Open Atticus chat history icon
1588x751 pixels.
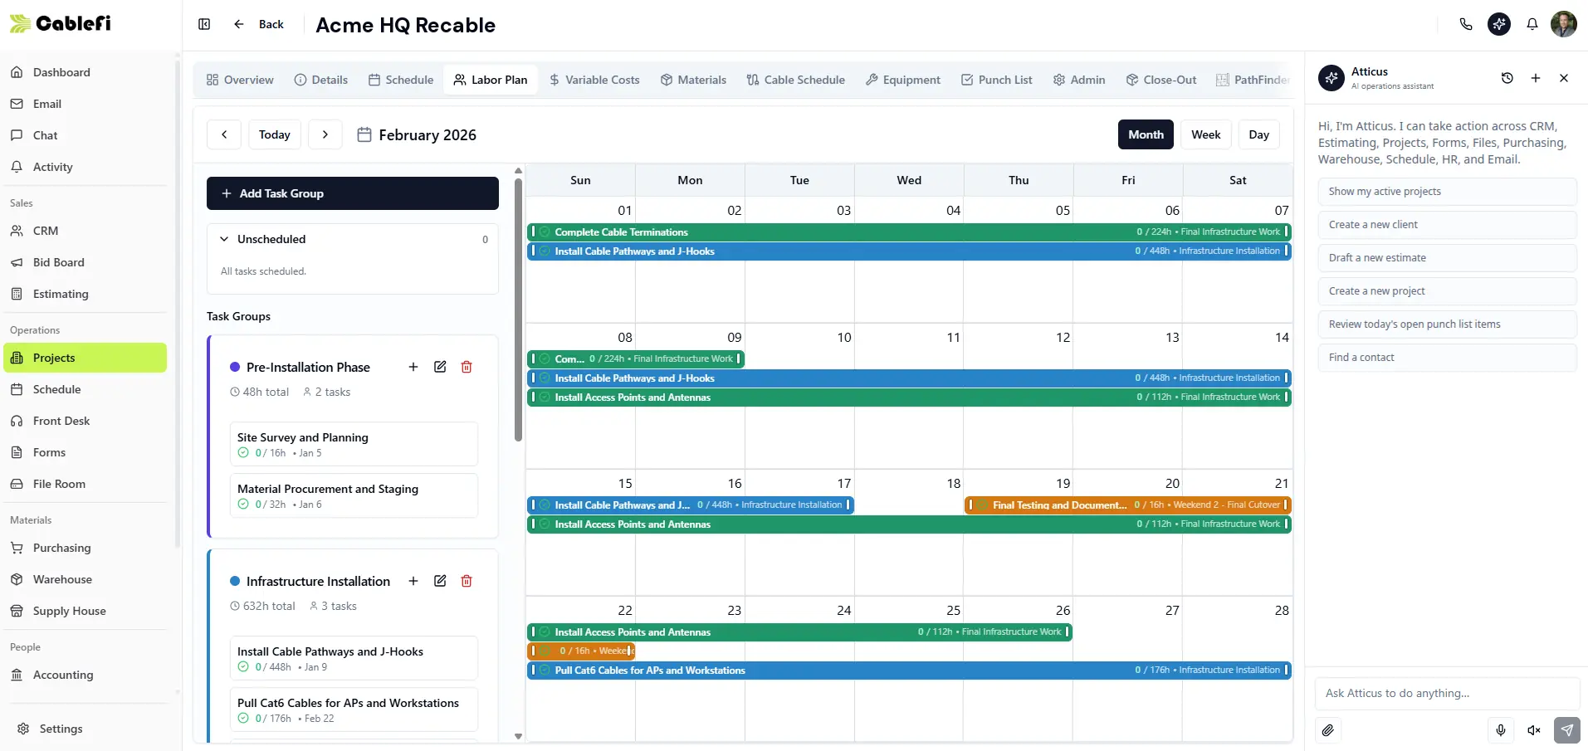[1507, 78]
